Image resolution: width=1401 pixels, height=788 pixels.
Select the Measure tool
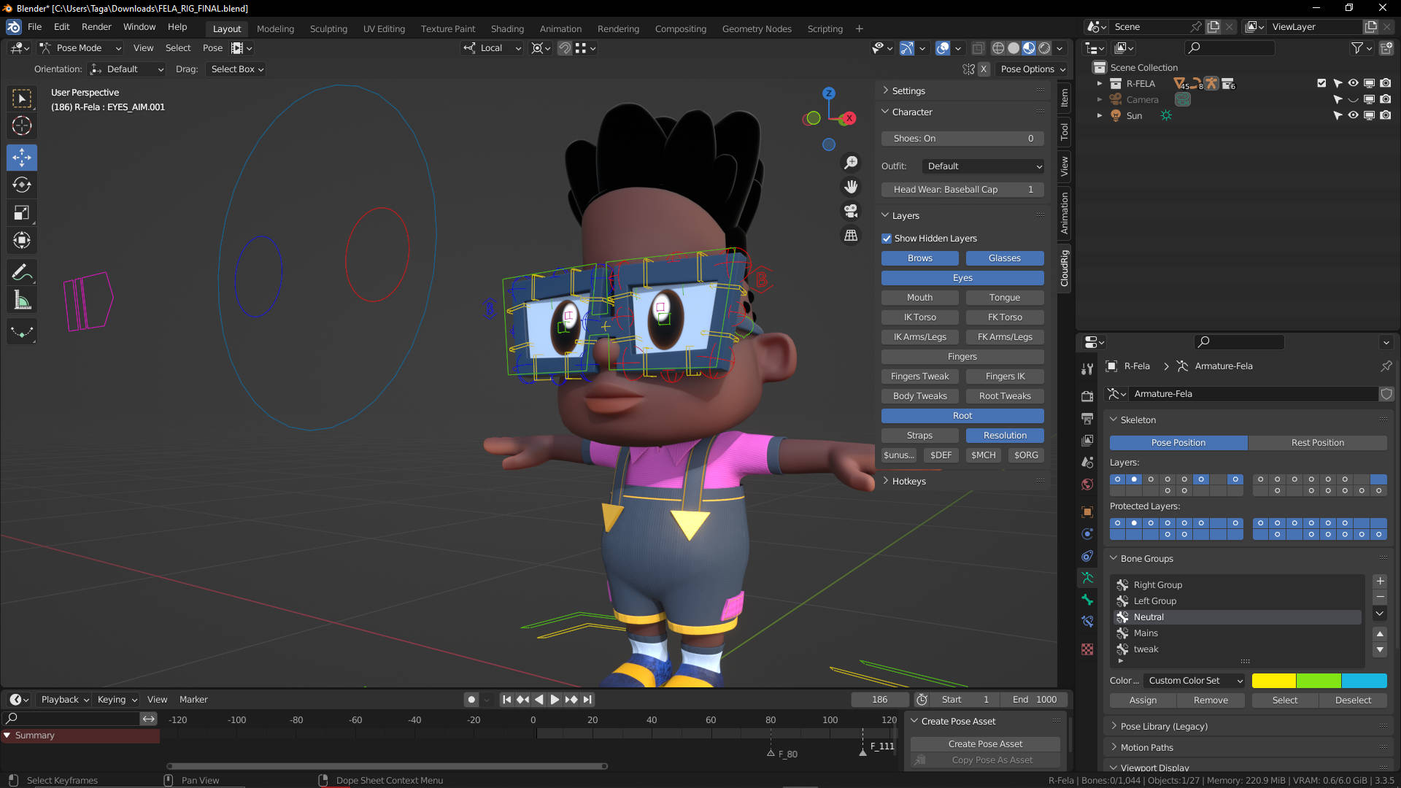click(x=22, y=301)
